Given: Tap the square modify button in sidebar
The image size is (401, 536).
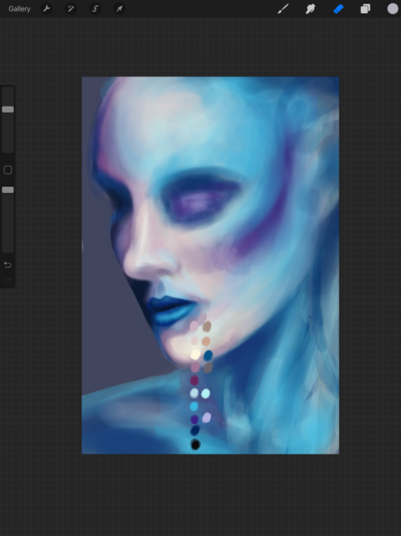Looking at the screenshot, I should [8, 170].
